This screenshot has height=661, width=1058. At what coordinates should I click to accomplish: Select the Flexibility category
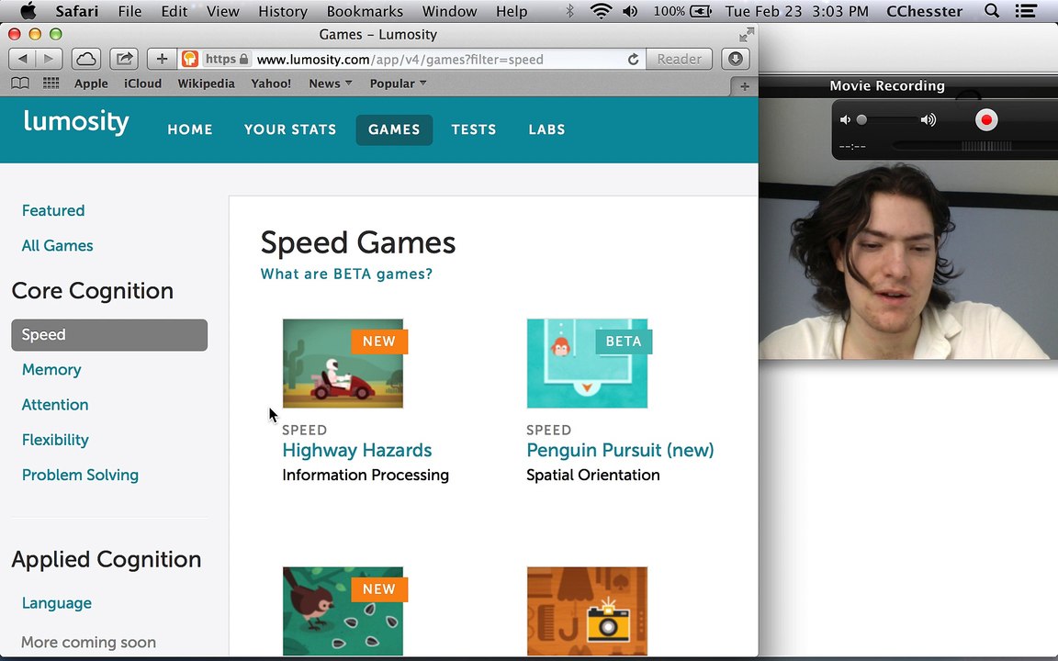(x=55, y=440)
